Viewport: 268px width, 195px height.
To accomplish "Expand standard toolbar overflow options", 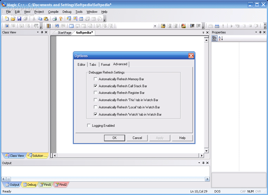I will (x=105, y=19).
